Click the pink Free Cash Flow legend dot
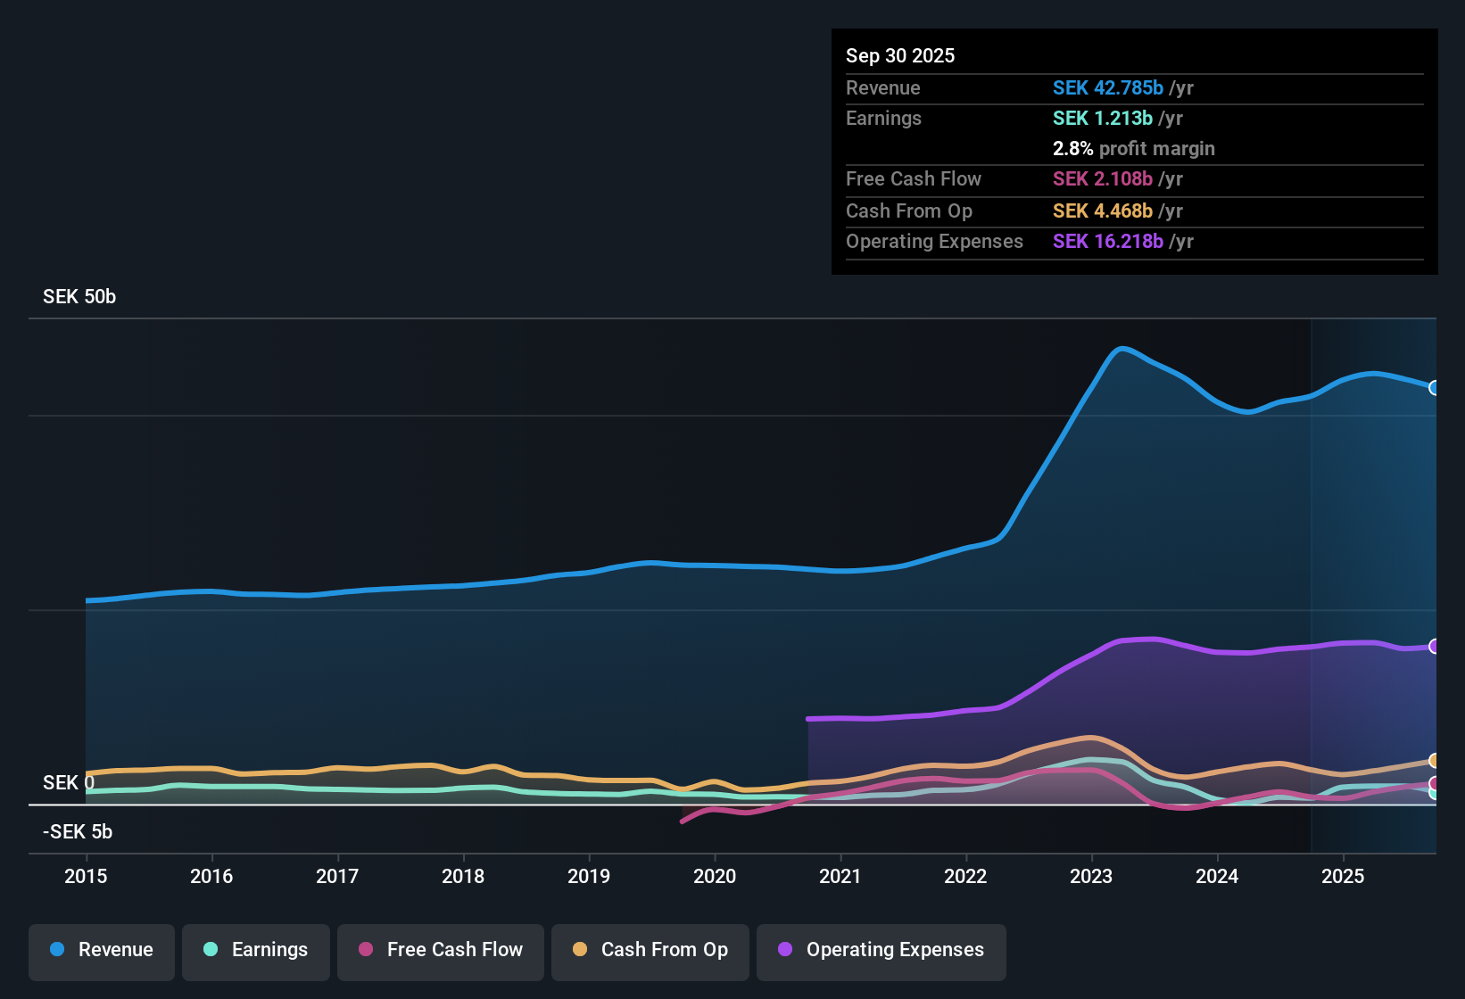Image resolution: width=1465 pixels, height=999 pixels. [x=364, y=950]
